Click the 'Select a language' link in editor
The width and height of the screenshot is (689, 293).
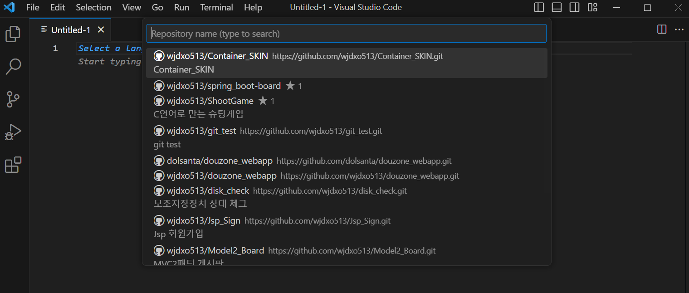[x=111, y=48]
